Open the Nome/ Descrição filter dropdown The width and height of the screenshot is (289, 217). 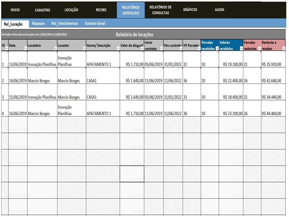[118, 49]
